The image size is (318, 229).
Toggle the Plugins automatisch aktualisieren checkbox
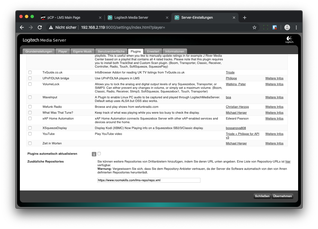tap(99, 154)
